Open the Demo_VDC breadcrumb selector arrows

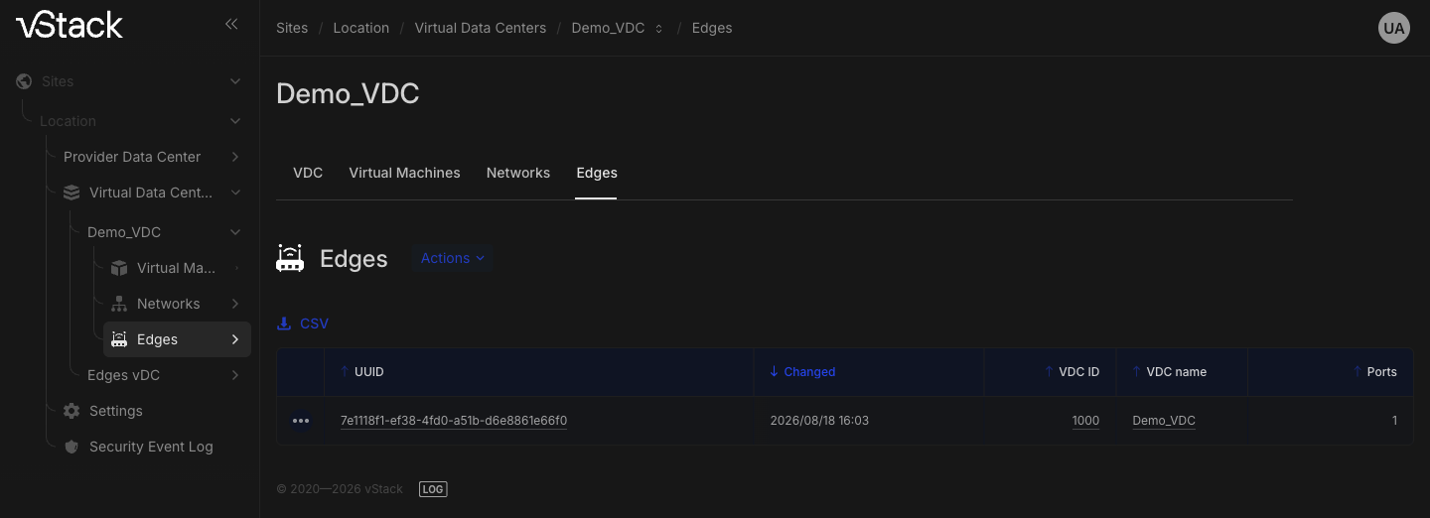[x=658, y=29]
